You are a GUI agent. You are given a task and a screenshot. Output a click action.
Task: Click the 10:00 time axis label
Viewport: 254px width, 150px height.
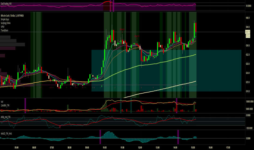tap(105, 148)
